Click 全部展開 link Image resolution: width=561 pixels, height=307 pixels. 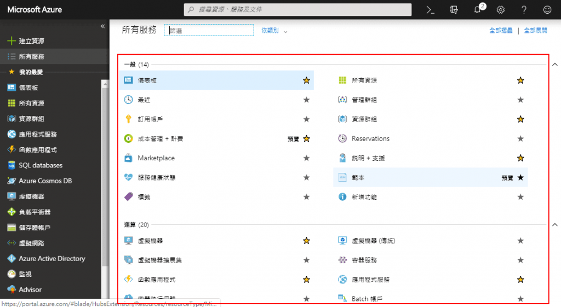coord(536,31)
